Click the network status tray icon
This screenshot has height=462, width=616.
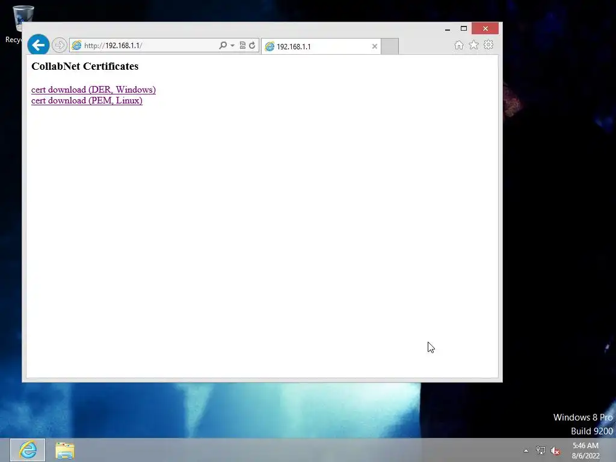click(541, 451)
